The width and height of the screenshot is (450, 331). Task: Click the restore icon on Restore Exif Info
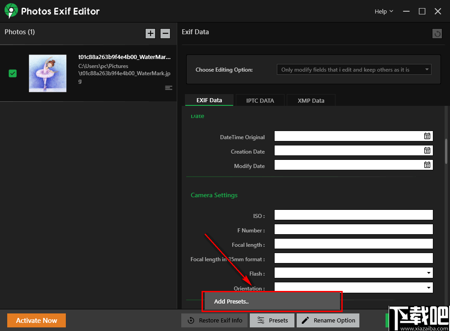[x=190, y=320]
